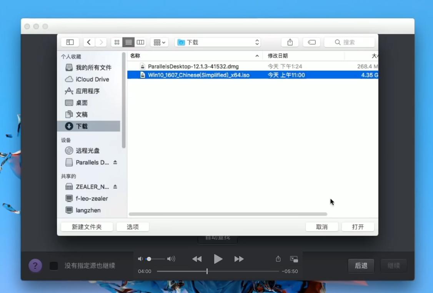This screenshot has height=293, width=433.
Task: Click the purple help question mark icon
Action: 35,265
